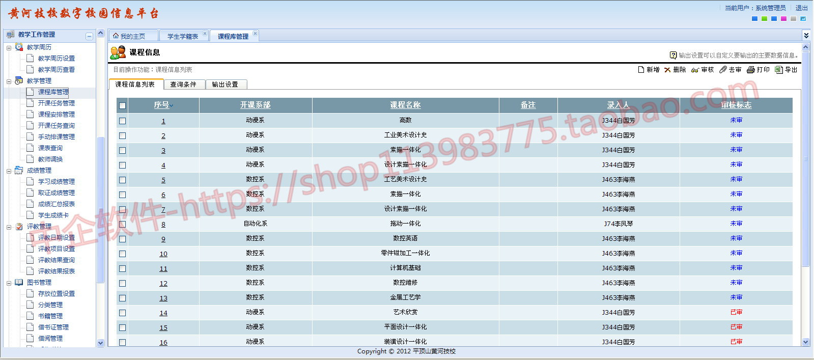Viewport: 814px width, 360px height.
Task: Close the 课程库管理 tab with its X
Action: pyautogui.click(x=255, y=34)
